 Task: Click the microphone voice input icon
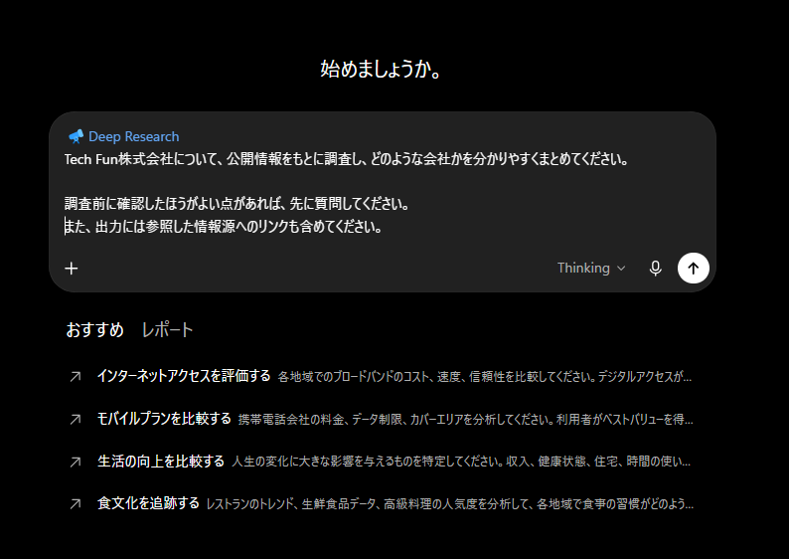click(655, 269)
